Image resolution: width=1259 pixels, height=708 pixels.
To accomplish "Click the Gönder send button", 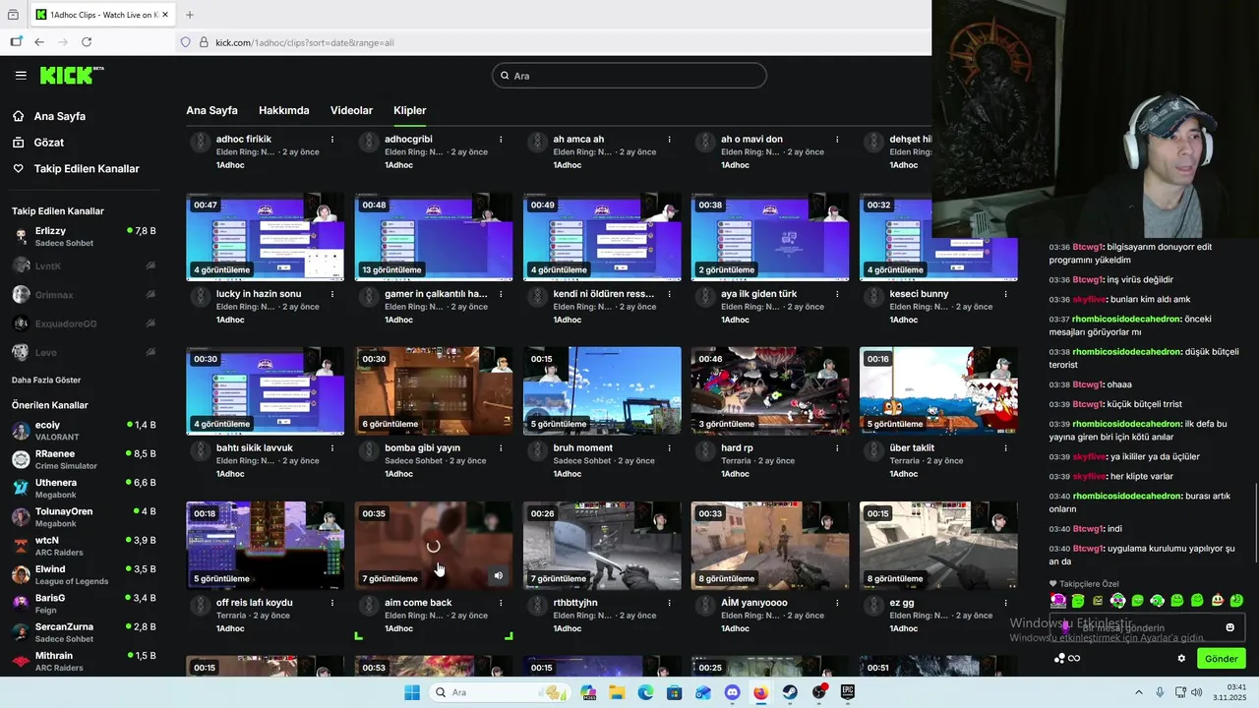I will pyautogui.click(x=1222, y=659).
